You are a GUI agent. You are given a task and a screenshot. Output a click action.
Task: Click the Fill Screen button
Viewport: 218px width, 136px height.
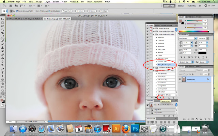coord(92,11)
